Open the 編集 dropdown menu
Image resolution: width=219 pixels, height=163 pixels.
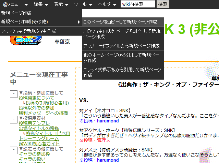(x=41, y=4)
